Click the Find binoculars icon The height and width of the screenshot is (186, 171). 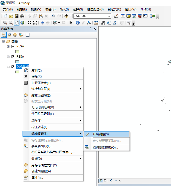103,22
